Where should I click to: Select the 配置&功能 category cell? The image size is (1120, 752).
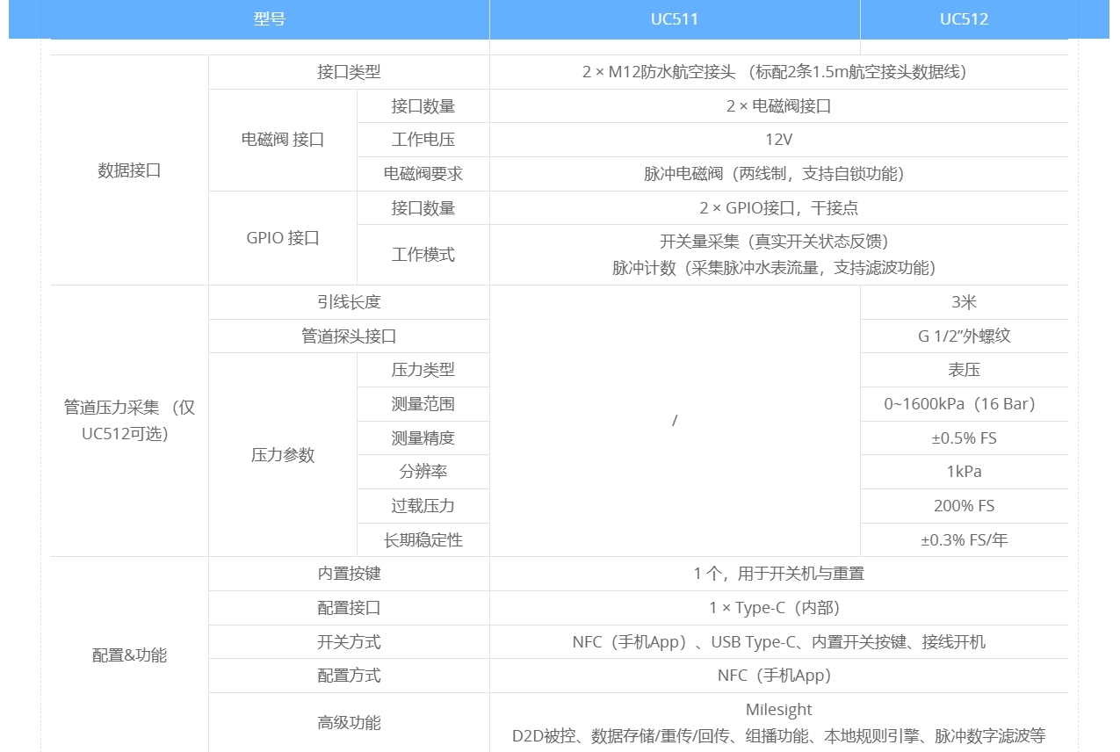[x=129, y=655]
